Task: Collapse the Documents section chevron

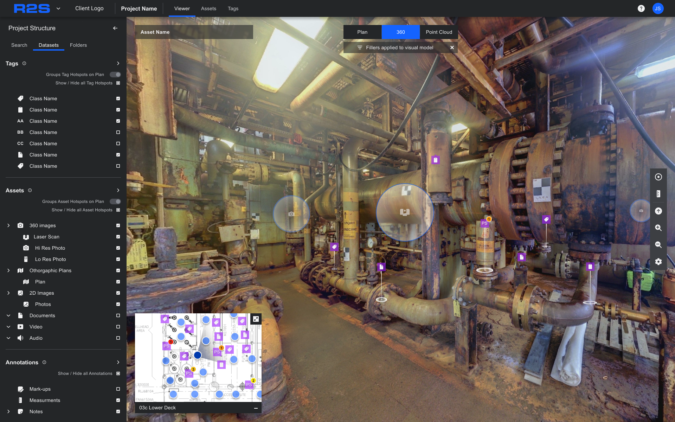Action: [x=8, y=315]
